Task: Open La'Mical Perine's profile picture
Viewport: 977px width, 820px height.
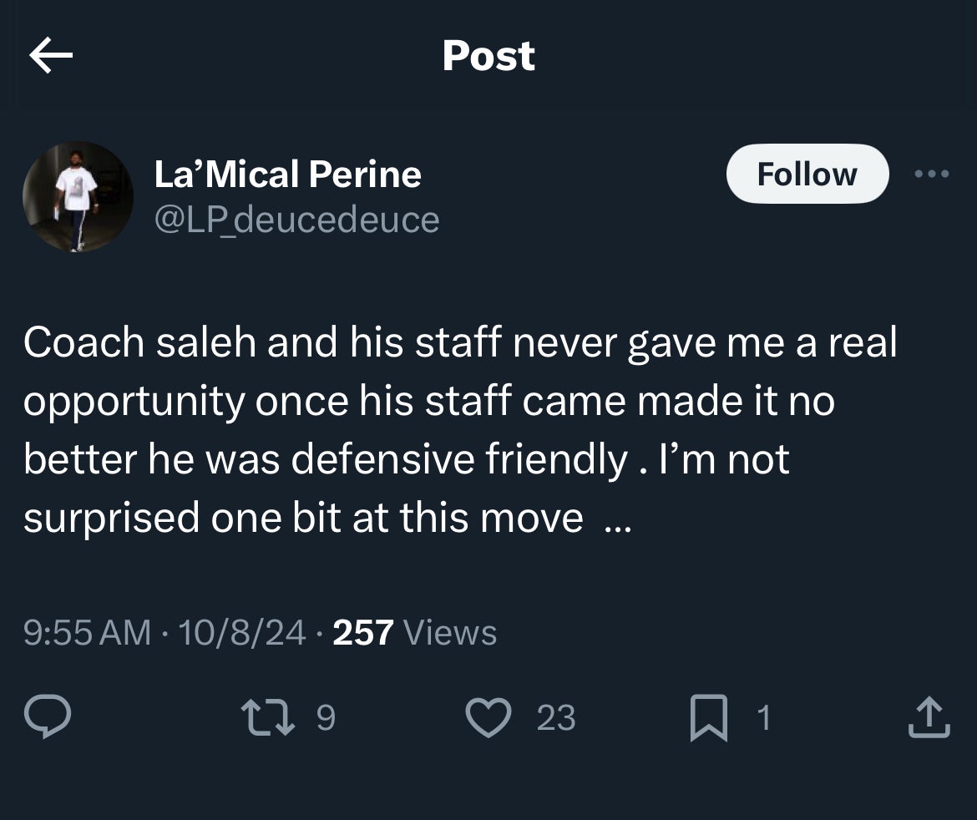Action: pyautogui.click(x=78, y=197)
